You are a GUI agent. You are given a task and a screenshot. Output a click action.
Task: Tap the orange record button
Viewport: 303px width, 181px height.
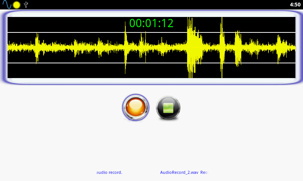point(136,107)
